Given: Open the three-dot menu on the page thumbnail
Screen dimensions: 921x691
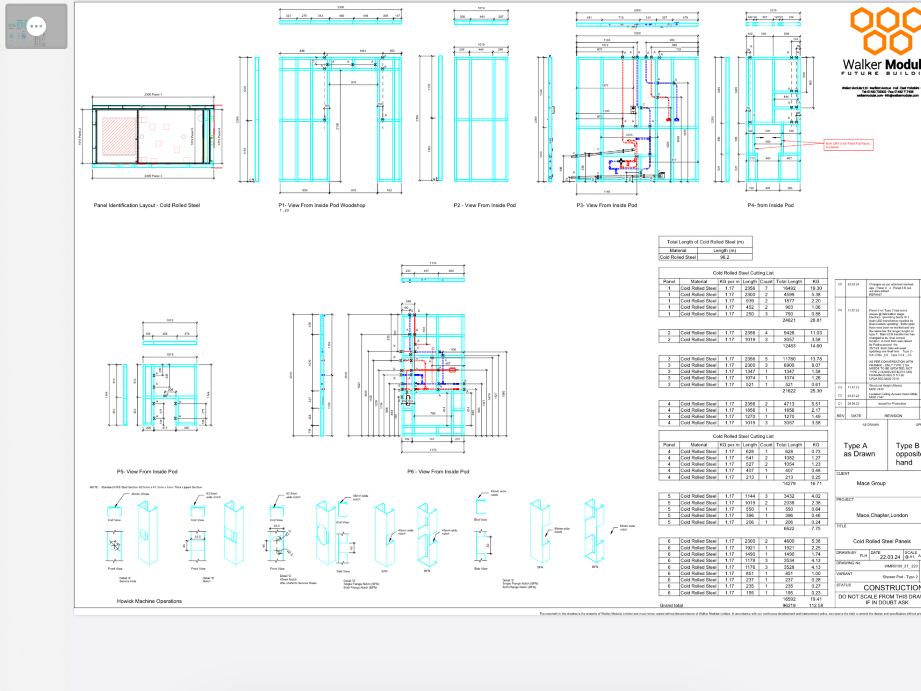Looking at the screenshot, I should click(36, 26).
